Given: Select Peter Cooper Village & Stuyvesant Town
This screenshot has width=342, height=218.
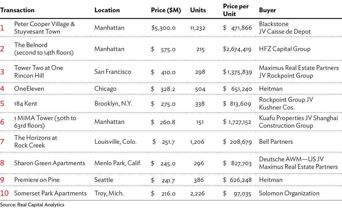Looking at the screenshot, I should (44, 28).
